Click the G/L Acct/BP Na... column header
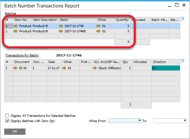The height and width of the screenshot is (139, 190). (x=107, y=62)
